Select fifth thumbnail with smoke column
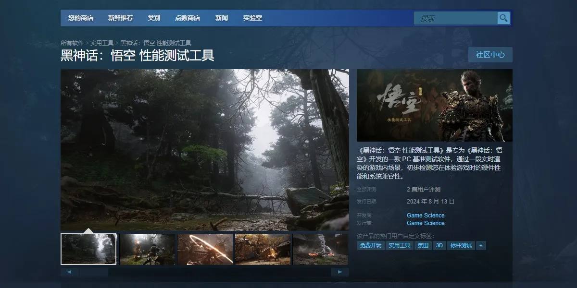This screenshot has height=288, width=577. tap(321, 249)
